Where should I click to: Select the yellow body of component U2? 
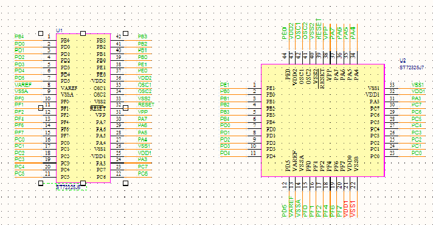click(x=323, y=120)
